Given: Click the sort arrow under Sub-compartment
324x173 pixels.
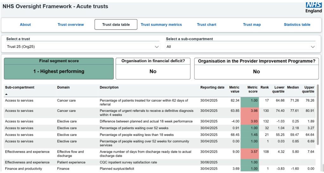Looking at the screenshot, I should [6, 94].
